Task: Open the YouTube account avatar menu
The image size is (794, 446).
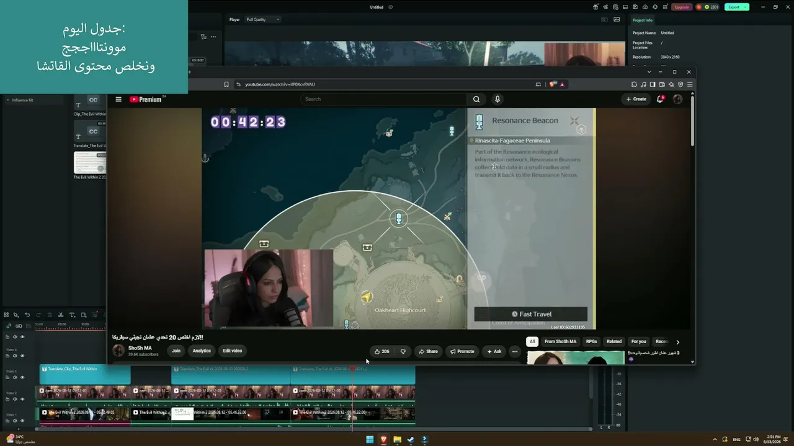Action: tap(677, 99)
